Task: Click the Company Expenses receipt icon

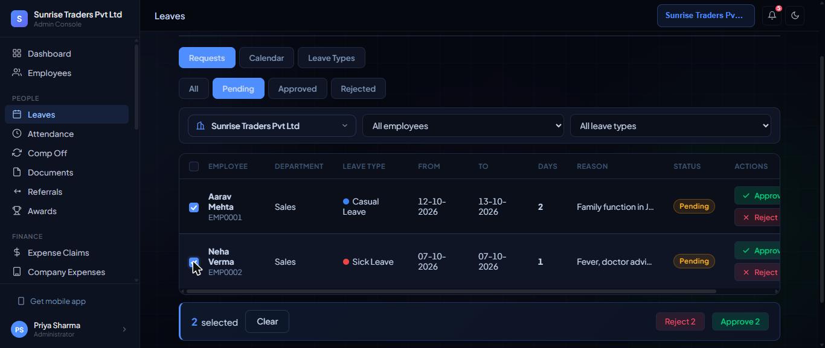Action: (17, 272)
